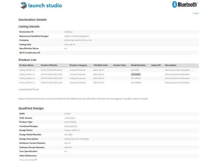Sort by Subset ID column header
This screenshot has height=163, width=218.
pyautogui.click(x=156, y=65)
